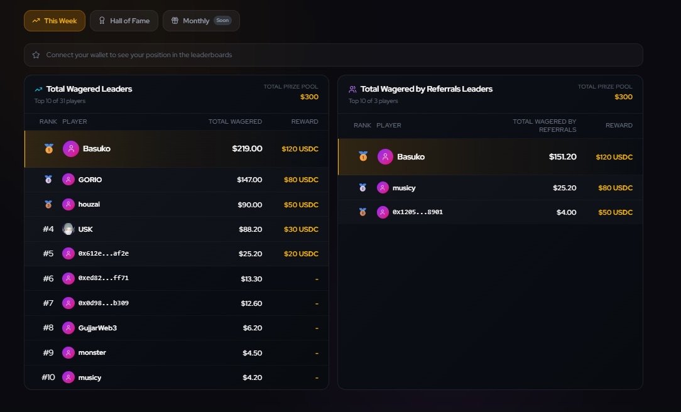Click the avatar of 0xed82...ff71

68,278
